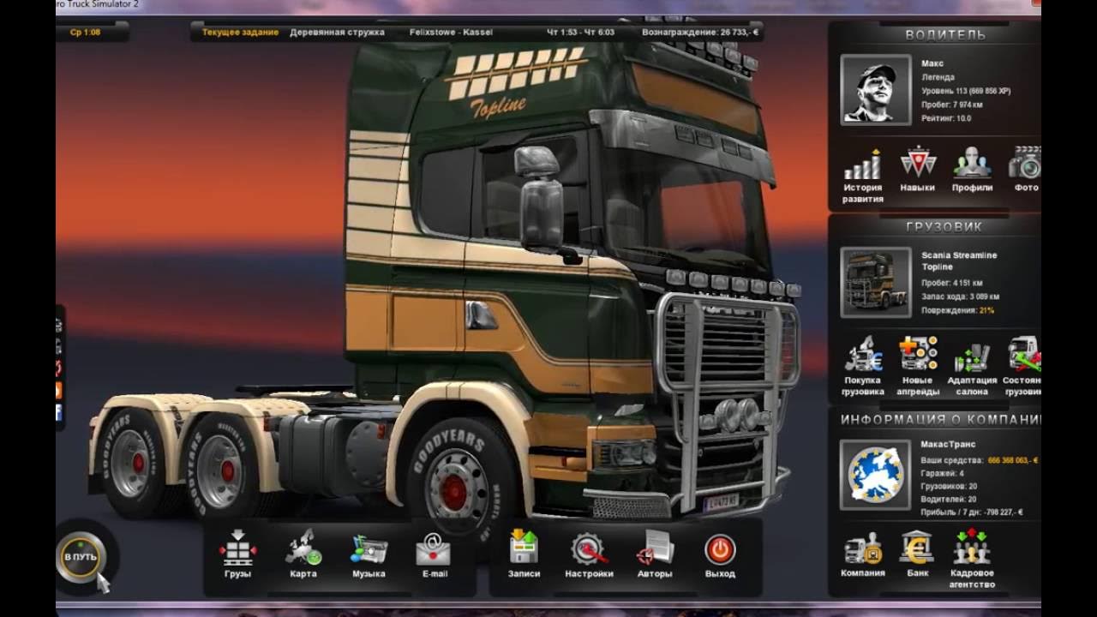The image size is (1097, 617).
Task: Open the Грузы freight market icon
Action: pos(237,548)
